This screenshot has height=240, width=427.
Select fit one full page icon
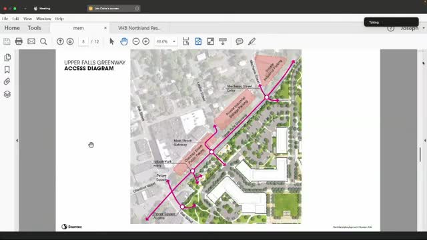click(x=198, y=41)
